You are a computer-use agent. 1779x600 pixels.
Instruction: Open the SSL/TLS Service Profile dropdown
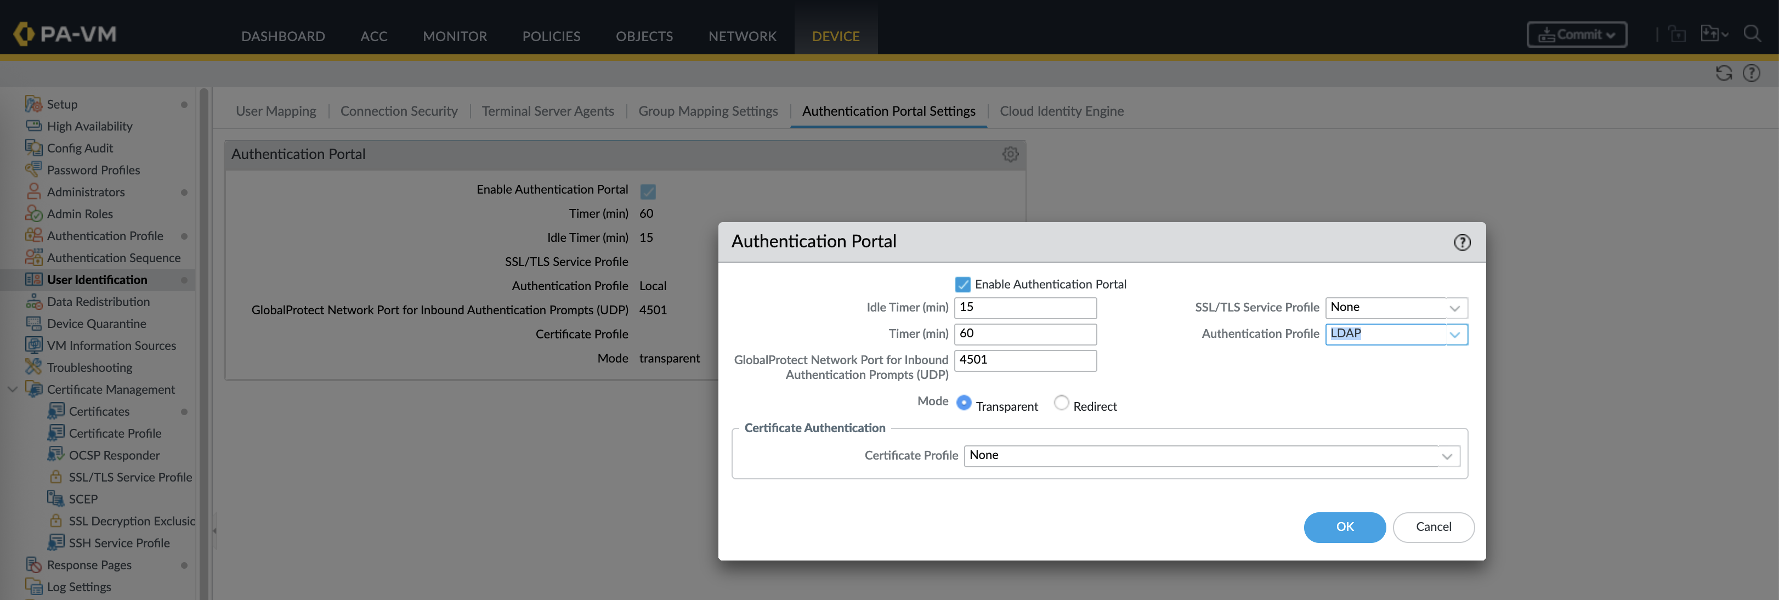pos(1454,308)
